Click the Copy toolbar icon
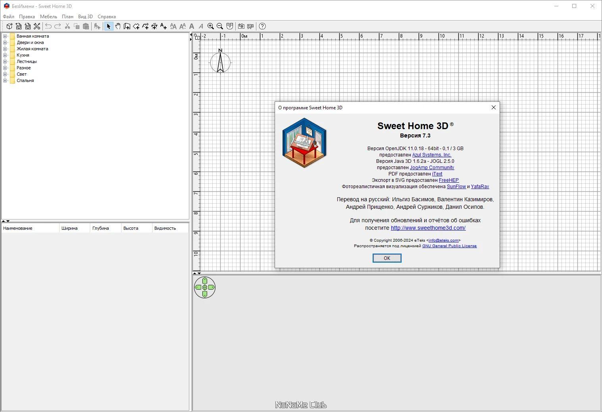602x412 pixels. coord(77,26)
